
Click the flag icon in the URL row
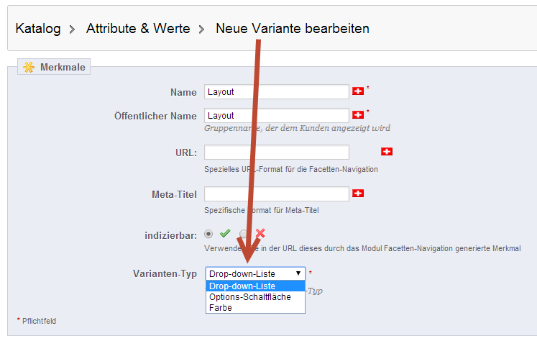(x=387, y=152)
